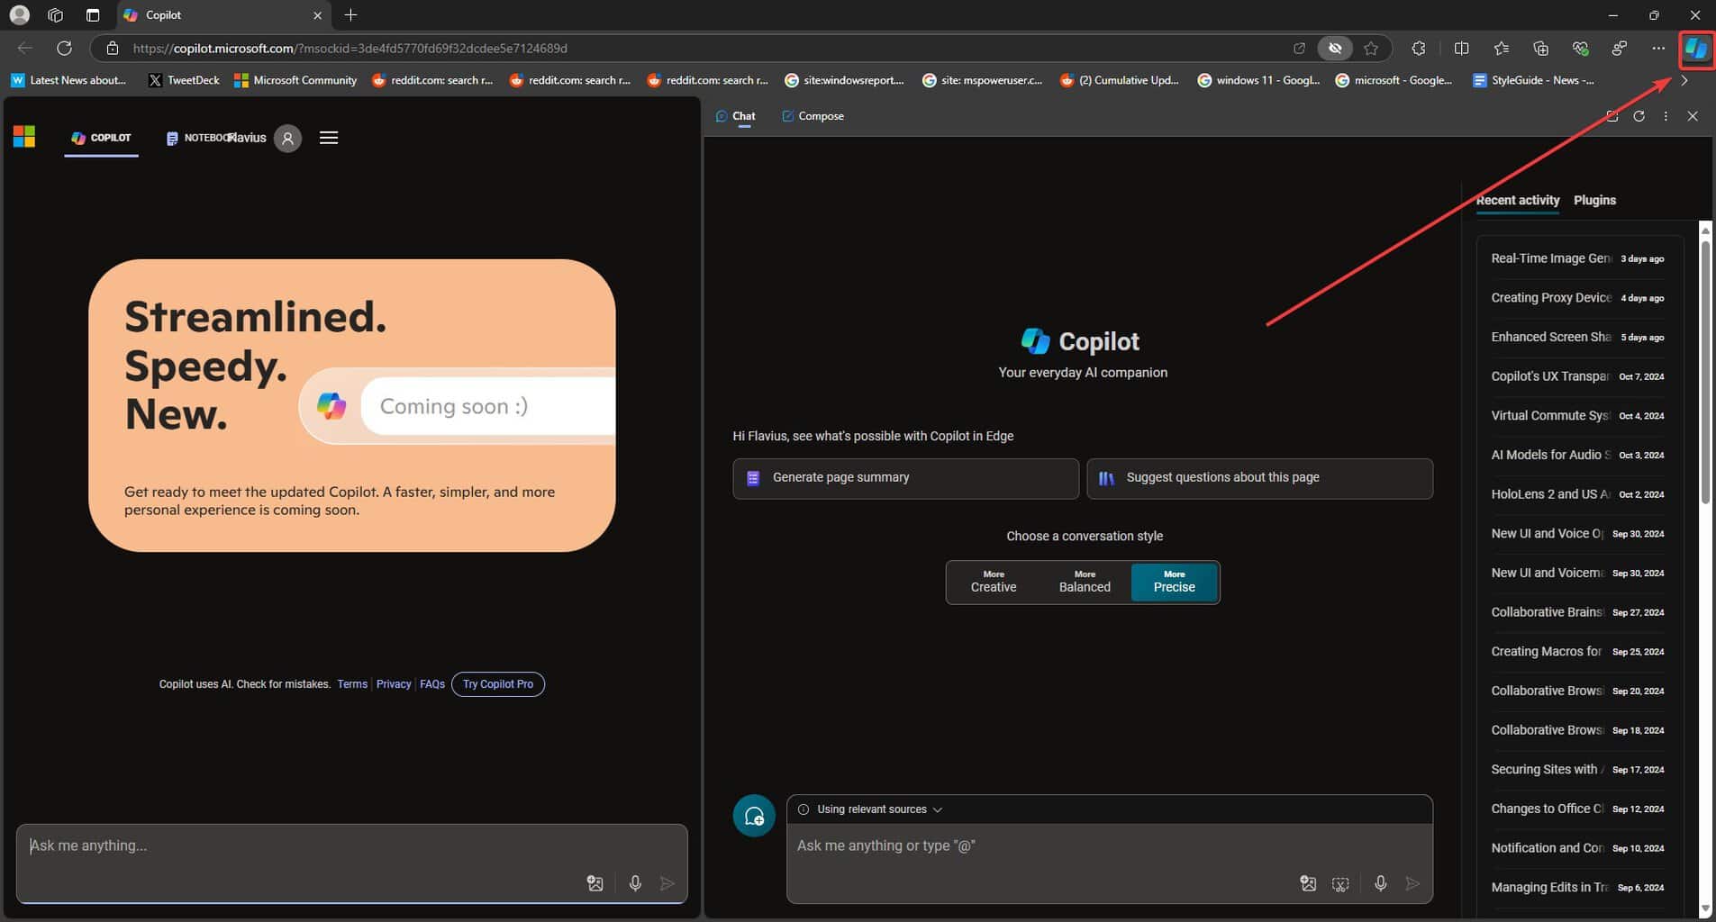Screen dimensions: 1716x922
Task: Use microphone in sidebar chat input
Action: (x=1380, y=884)
